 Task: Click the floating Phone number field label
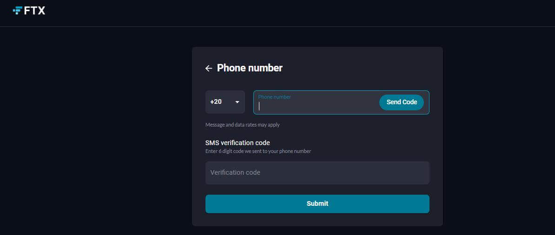[274, 97]
